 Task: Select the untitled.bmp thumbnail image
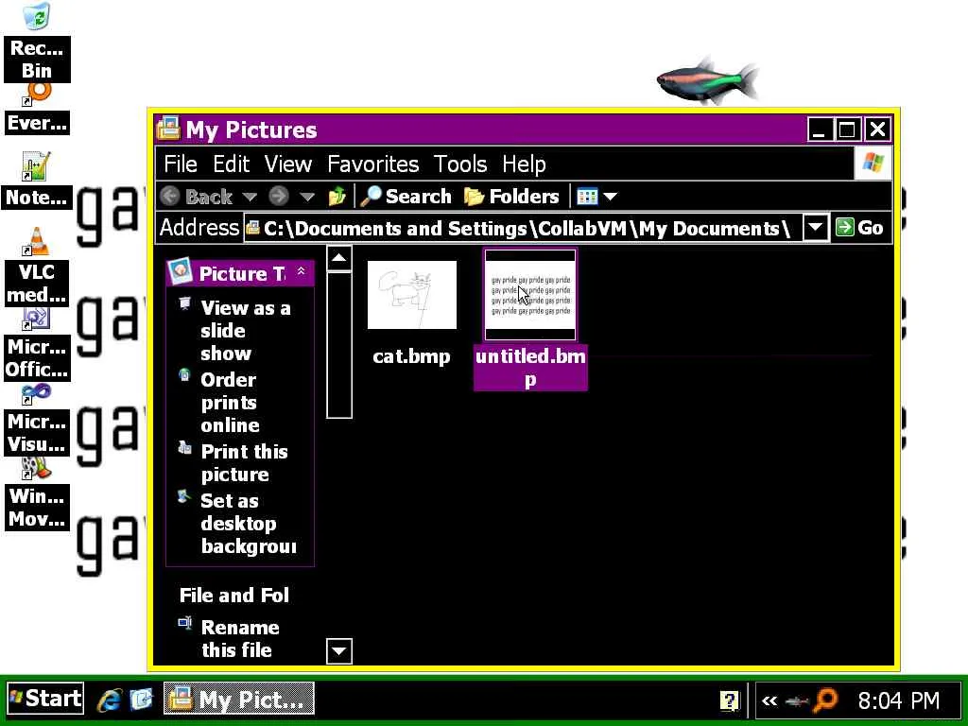[x=530, y=295]
